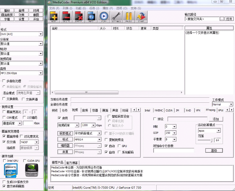Image resolution: width=235 pixels, height=191 pixels.
Task: Open the 分辨率 dropdown
Action: (x=41, y=44)
